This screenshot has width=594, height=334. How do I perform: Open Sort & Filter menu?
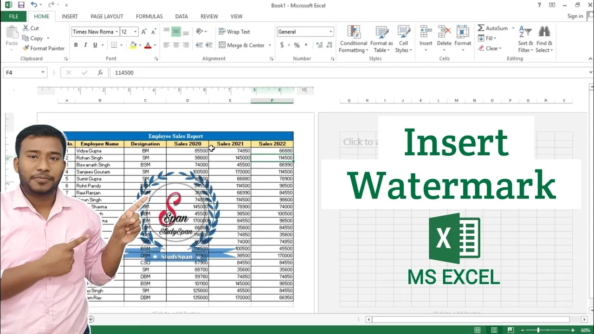pyautogui.click(x=525, y=39)
